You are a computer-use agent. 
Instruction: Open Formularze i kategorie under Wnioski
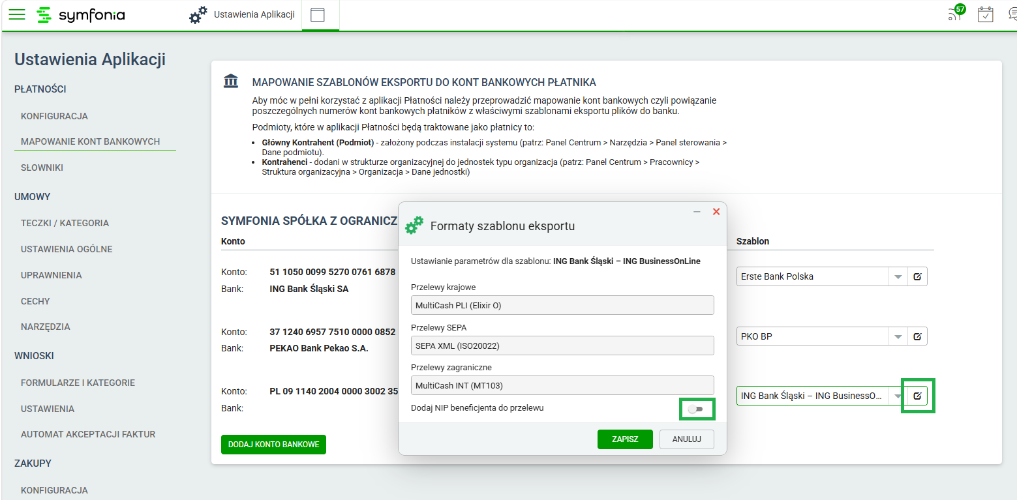click(x=78, y=383)
